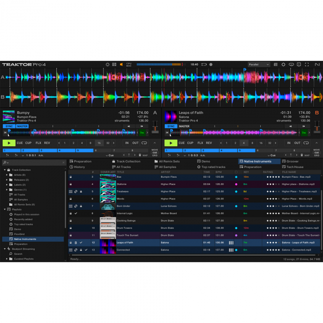Screen dimensions: 323x323
Task: Enable FLX flux mode on Deck A
Action: click(38, 143)
